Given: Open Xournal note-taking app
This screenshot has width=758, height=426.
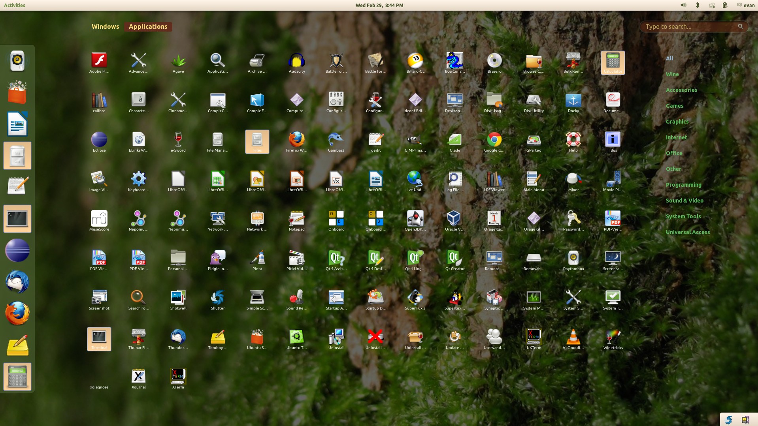Looking at the screenshot, I should (139, 379).
